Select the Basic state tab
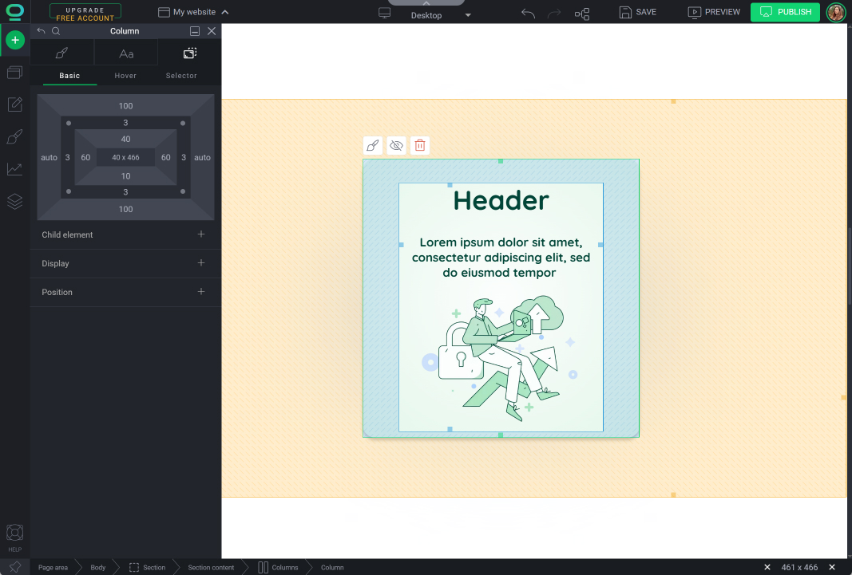This screenshot has height=575, width=852. coord(69,76)
